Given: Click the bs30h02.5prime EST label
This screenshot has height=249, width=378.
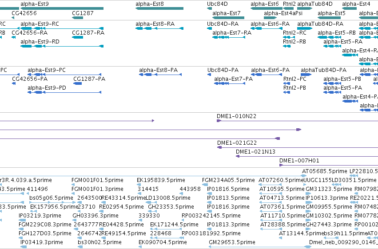Looking at the screenshot, I should pyautogui.click(x=99, y=242).
